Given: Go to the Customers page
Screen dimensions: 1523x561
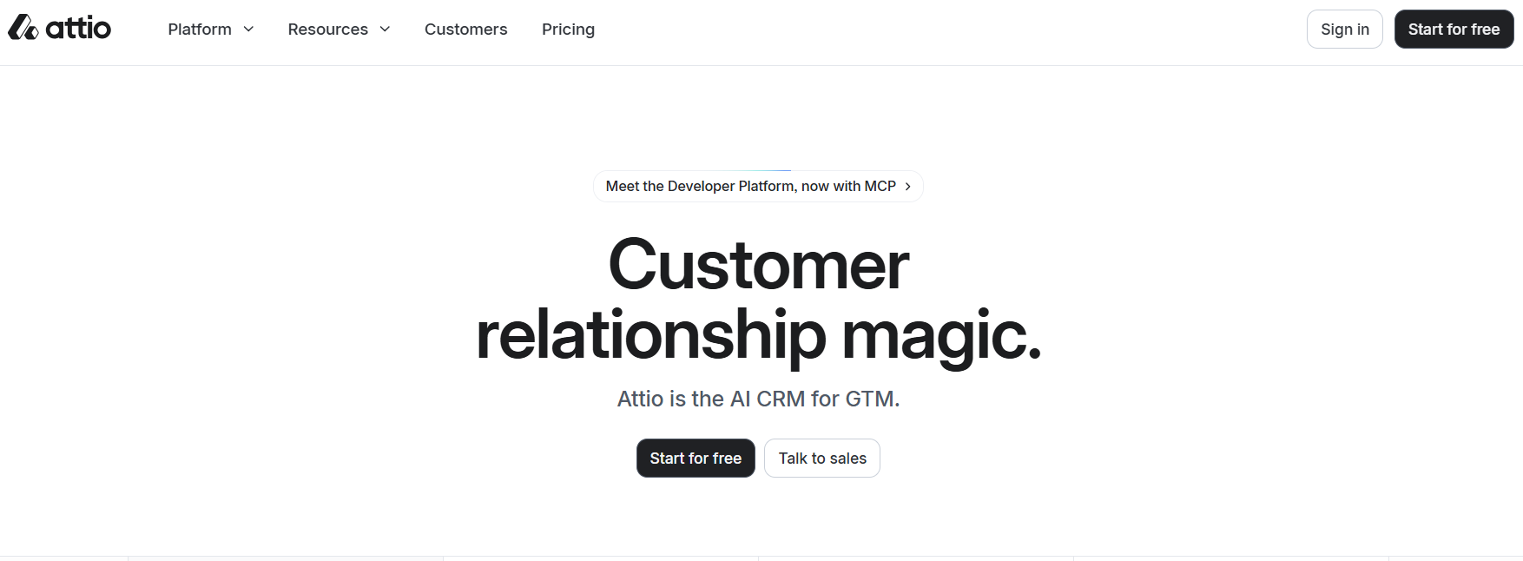Looking at the screenshot, I should [x=466, y=30].
